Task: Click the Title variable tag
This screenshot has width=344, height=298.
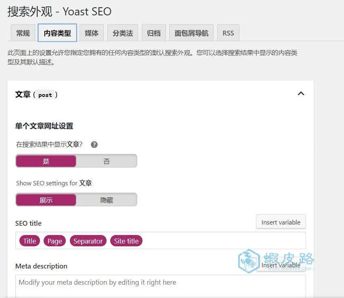Action: click(x=29, y=241)
